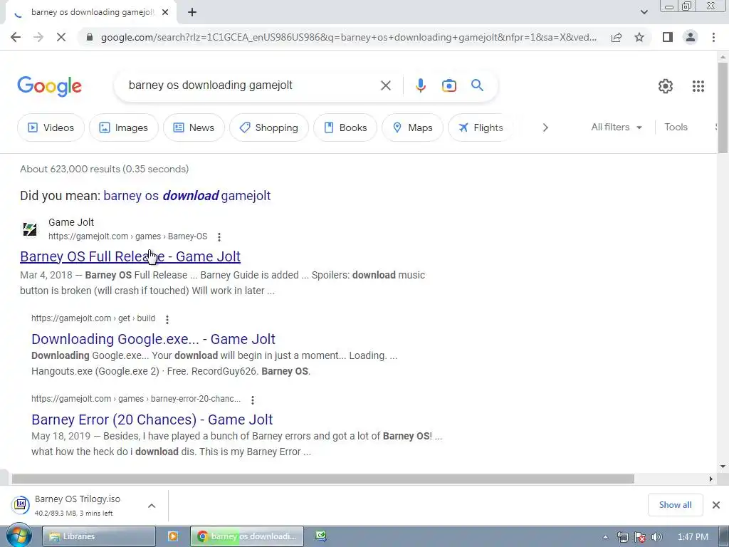Viewport: 729px width, 547px height.
Task: Click the scroll down arrow of the page
Action: point(723,467)
